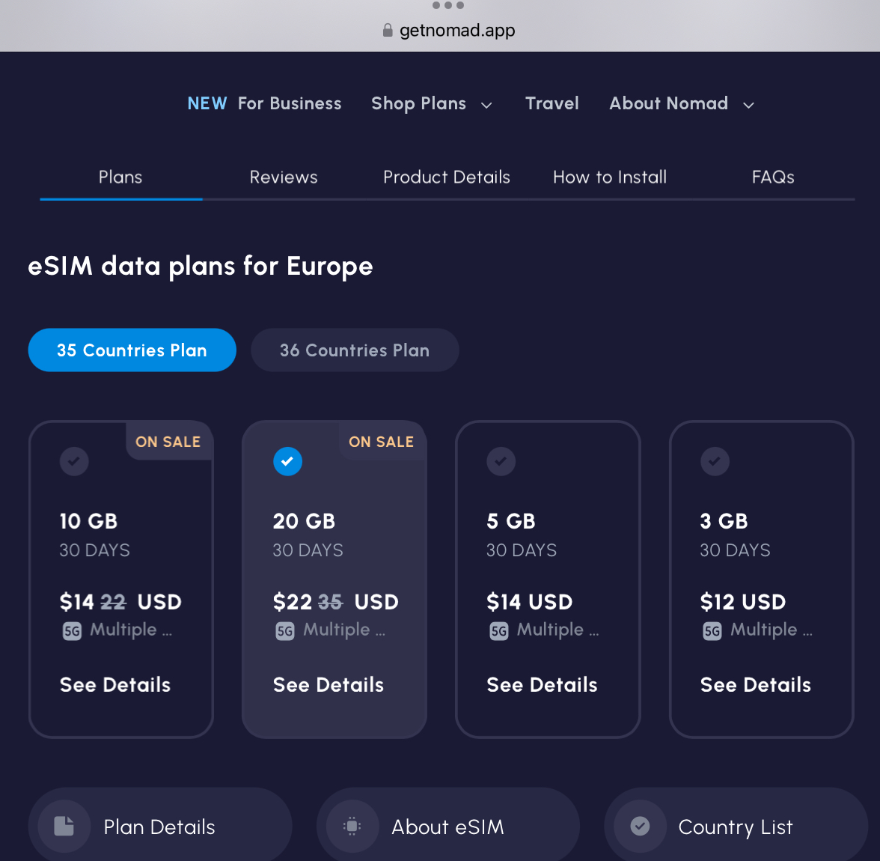Image resolution: width=880 pixels, height=861 pixels.
Task: Open the three-dot menu at top
Action: (x=448, y=6)
